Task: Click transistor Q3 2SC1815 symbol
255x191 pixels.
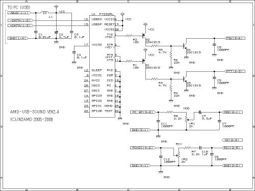Action: pos(185,79)
